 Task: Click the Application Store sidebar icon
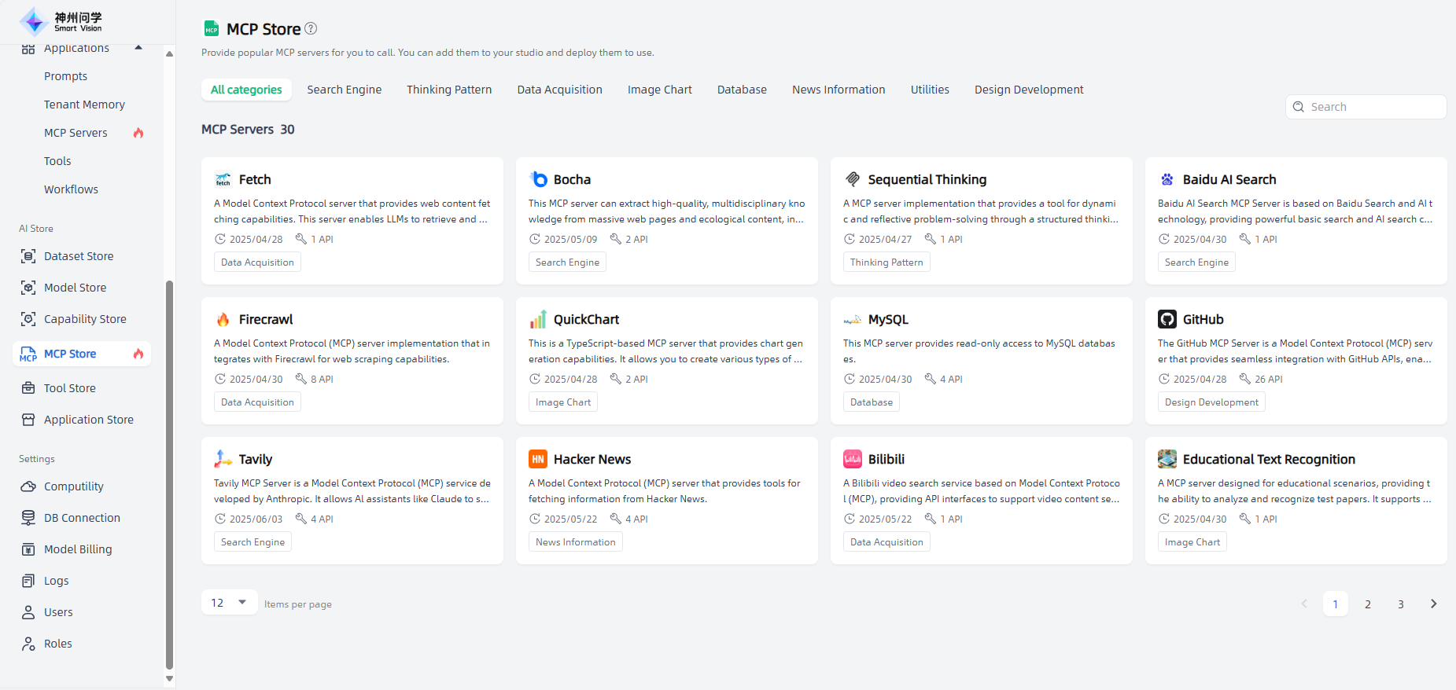[x=28, y=420]
